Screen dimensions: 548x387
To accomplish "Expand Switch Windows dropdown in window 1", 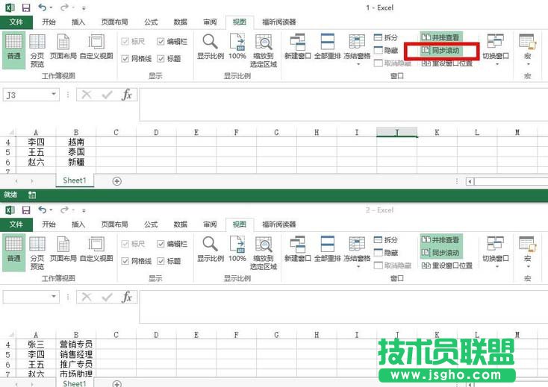I will click(496, 64).
